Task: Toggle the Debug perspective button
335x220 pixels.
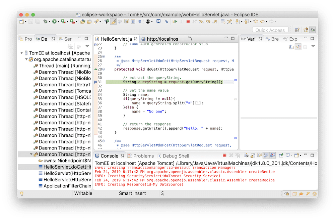Action: tap(313, 30)
